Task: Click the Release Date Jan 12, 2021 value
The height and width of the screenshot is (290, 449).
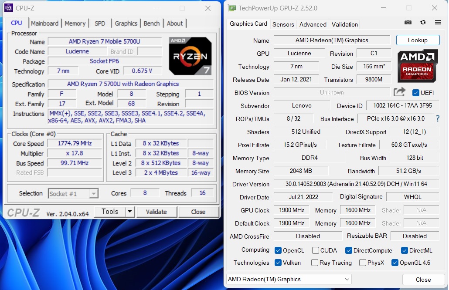Action: [296, 79]
